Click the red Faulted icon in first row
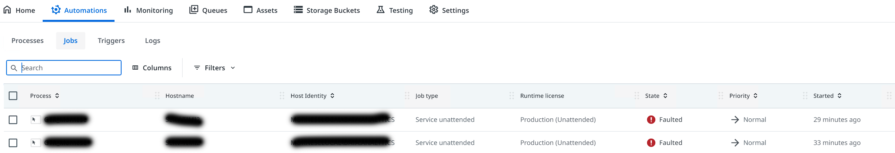The image size is (895, 153). tap(651, 120)
